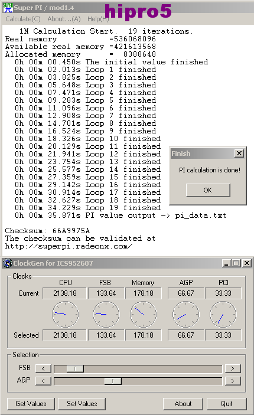Click the FSB clock gauge dial
254x415 pixels.
point(106,314)
